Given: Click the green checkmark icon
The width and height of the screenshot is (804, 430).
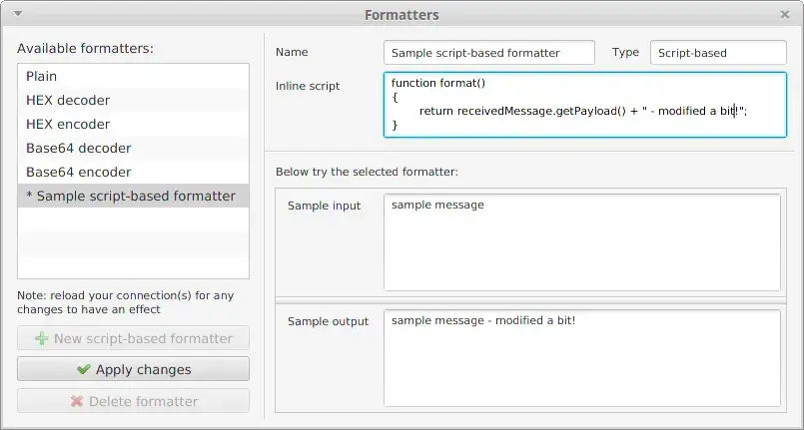Looking at the screenshot, I should coord(84,369).
